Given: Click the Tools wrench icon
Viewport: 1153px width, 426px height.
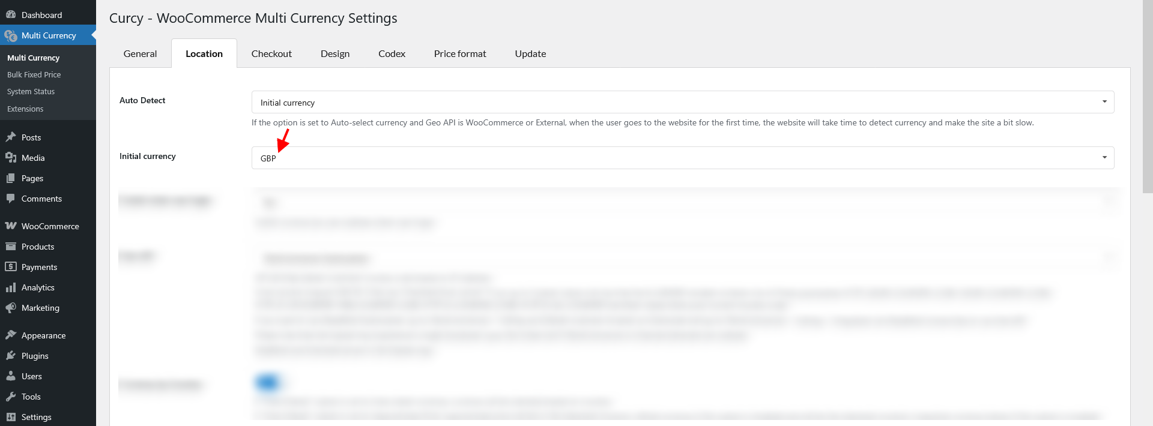Looking at the screenshot, I should click(x=11, y=397).
